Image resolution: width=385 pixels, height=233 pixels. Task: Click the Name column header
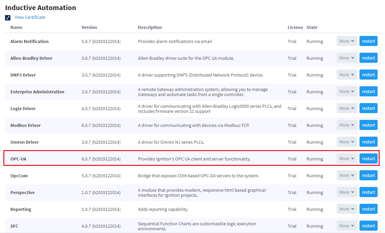[x=16, y=27]
